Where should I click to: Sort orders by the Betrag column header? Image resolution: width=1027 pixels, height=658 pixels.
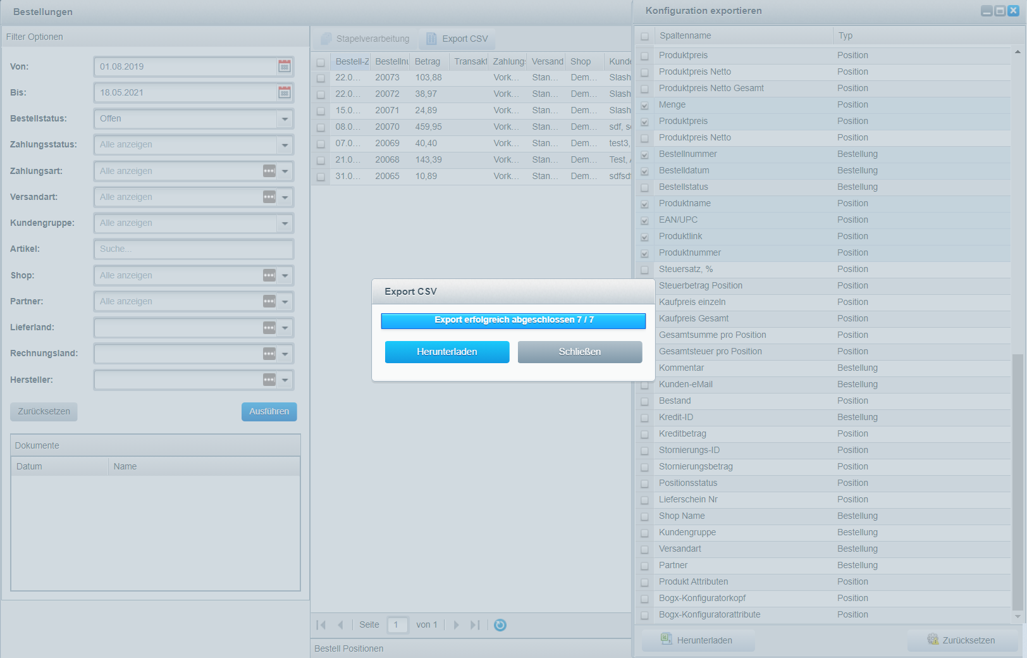tap(429, 61)
